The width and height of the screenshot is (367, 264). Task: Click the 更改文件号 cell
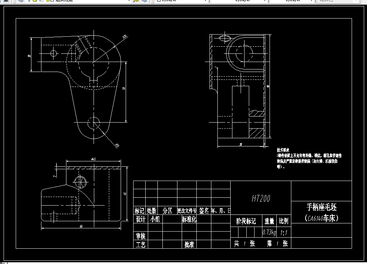(187, 211)
